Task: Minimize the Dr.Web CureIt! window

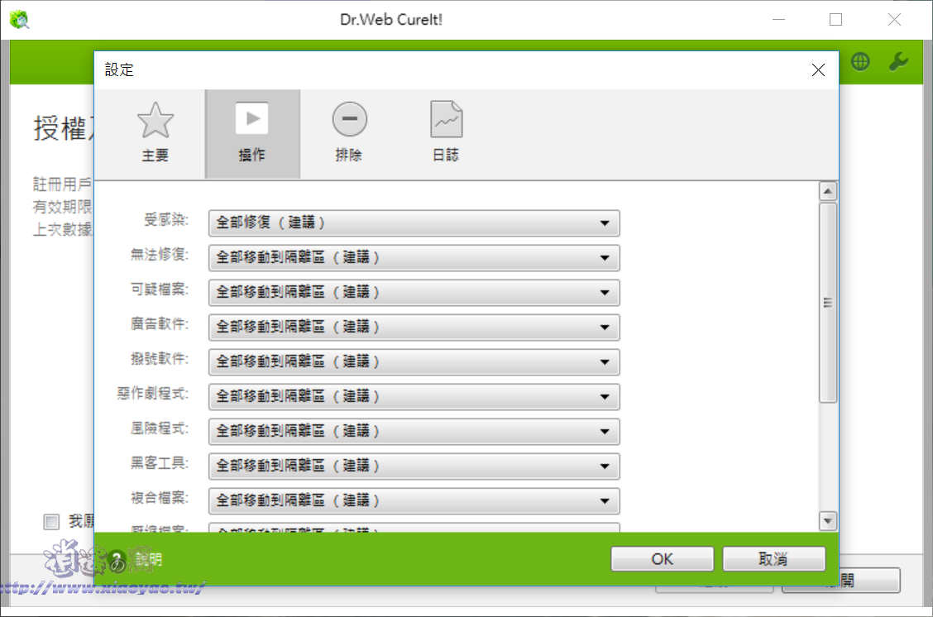Action: (x=779, y=20)
